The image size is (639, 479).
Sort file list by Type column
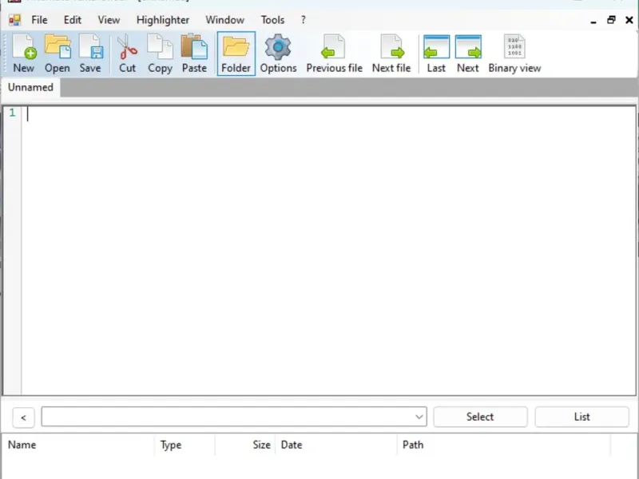[x=185, y=445]
